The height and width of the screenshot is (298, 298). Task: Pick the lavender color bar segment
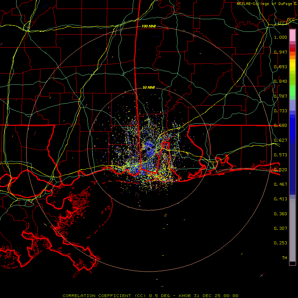coord(292,105)
